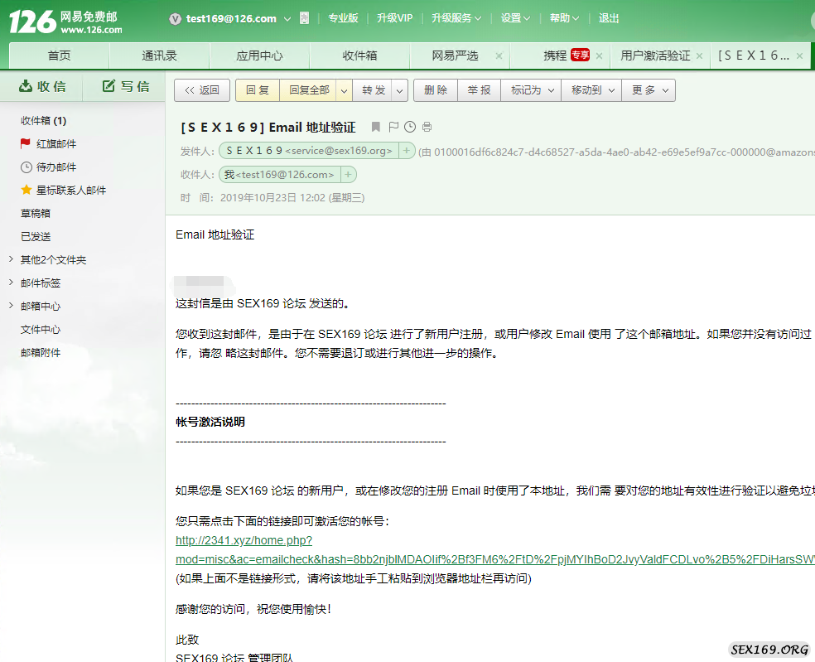Expand the 邮件标签 section
This screenshot has height=662, width=815.
click(x=11, y=283)
